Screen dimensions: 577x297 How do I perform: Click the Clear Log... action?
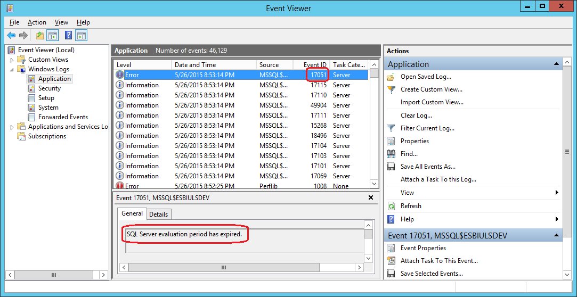pos(416,115)
